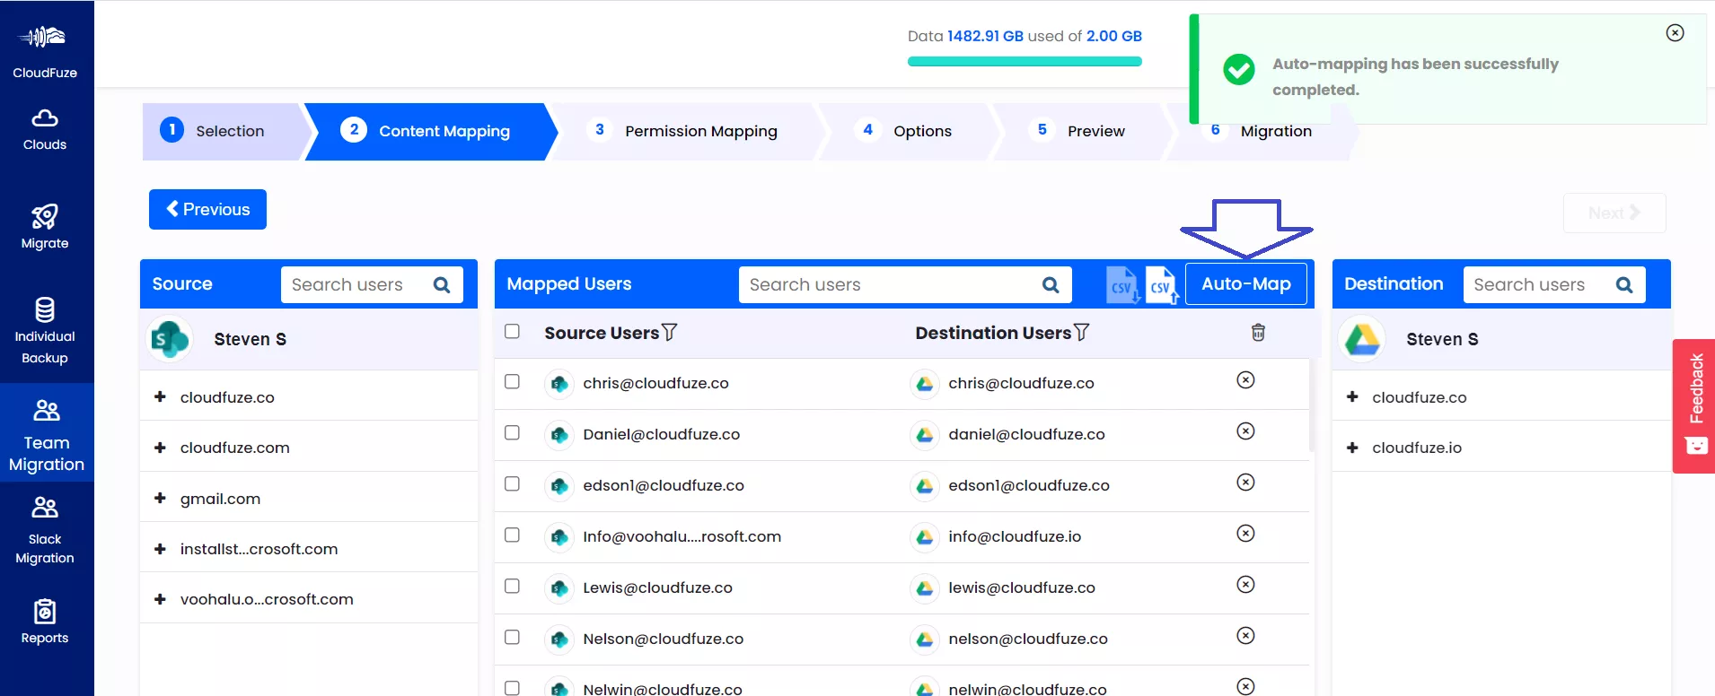Image resolution: width=1715 pixels, height=696 pixels.
Task: Check the Daniel@cloudfuze.co row checkbox
Action: coord(512,432)
